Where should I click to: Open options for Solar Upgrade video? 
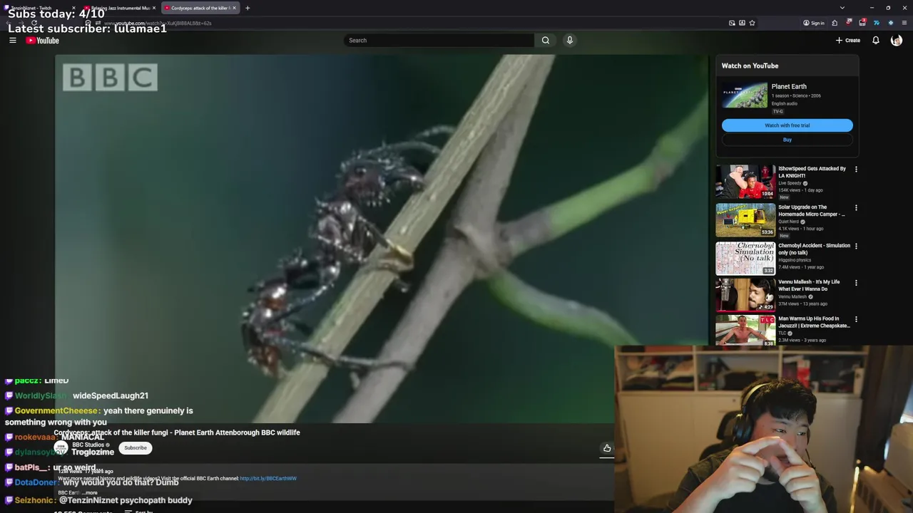click(856, 208)
